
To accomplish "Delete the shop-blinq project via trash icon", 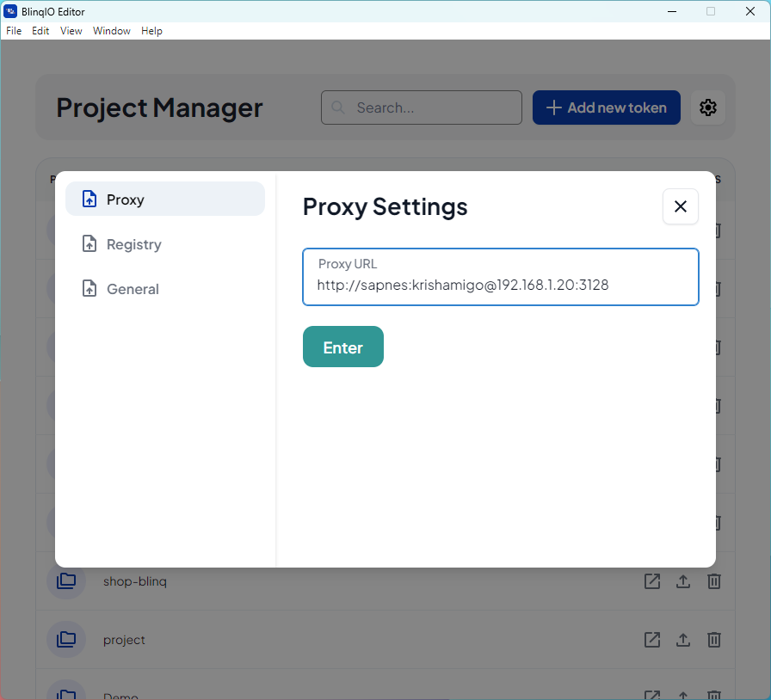I will tap(714, 581).
